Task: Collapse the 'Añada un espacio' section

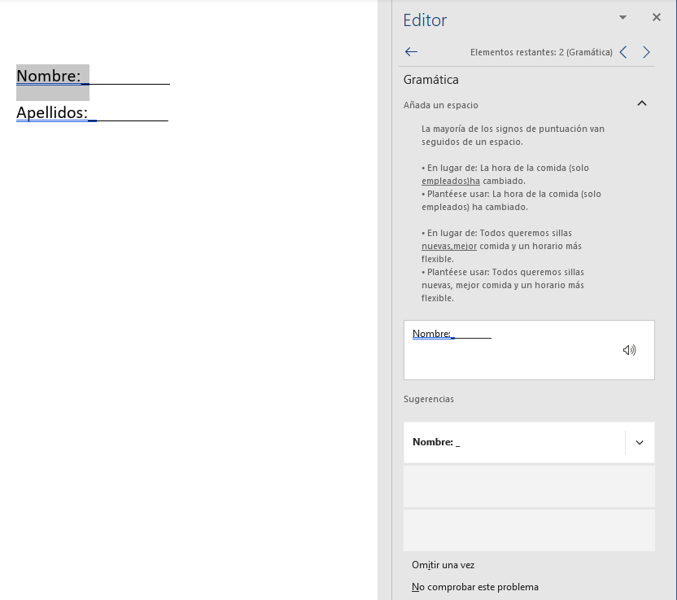Action: [x=642, y=103]
